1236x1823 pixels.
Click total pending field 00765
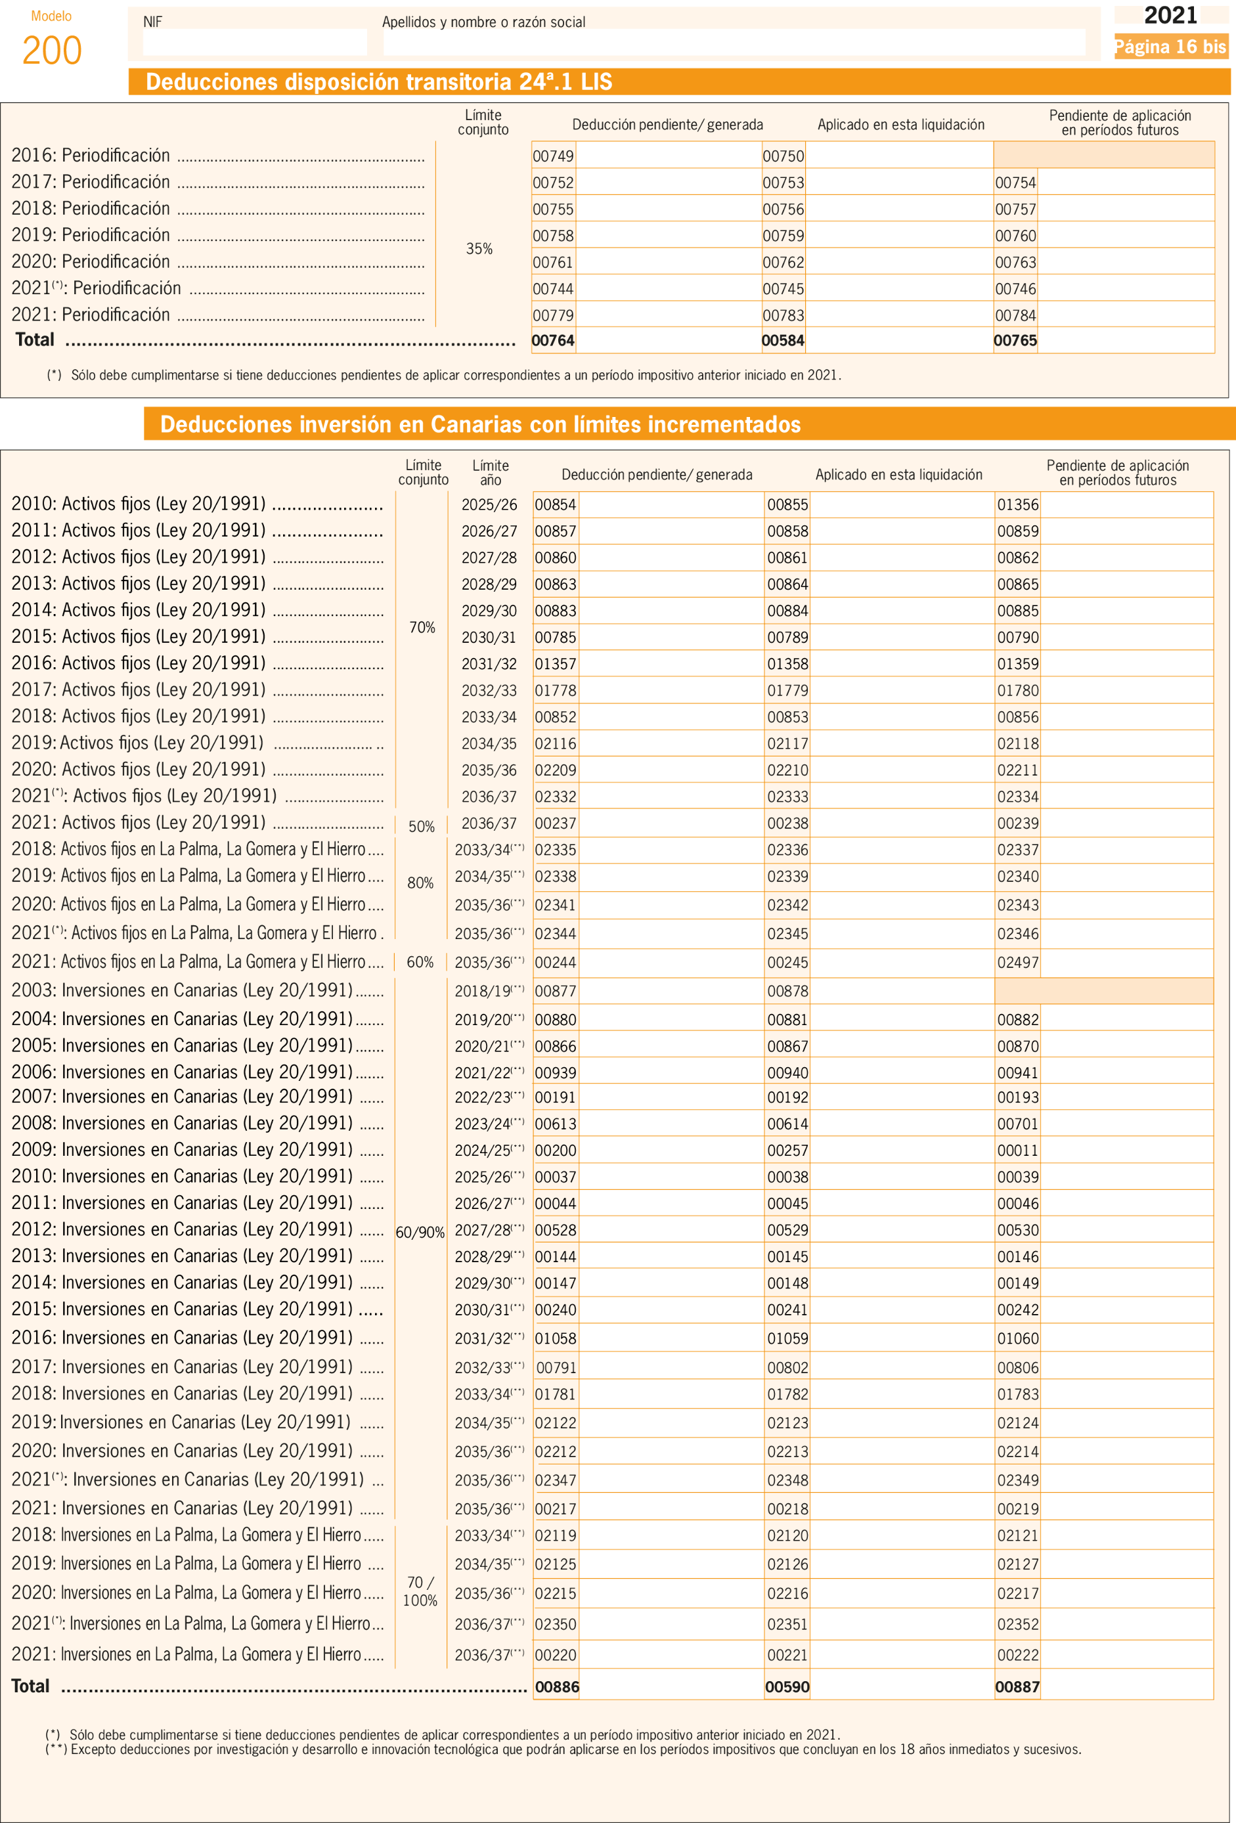click(x=1126, y=340)
